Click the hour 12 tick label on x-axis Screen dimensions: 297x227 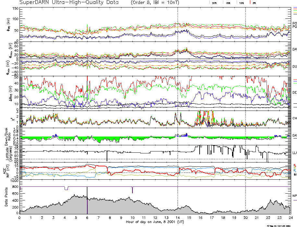155,218
